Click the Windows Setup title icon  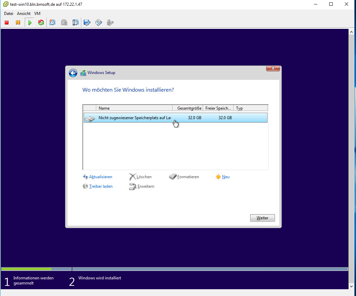click(83, 73)
